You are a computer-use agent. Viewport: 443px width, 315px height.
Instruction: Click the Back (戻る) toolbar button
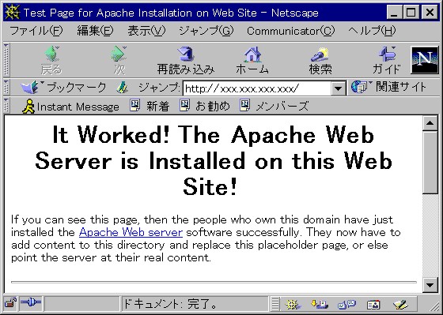(51, 60)
